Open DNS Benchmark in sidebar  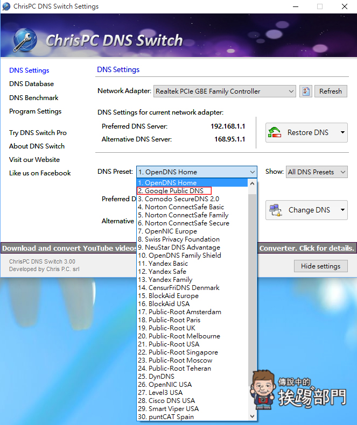(x=33, y=97)
